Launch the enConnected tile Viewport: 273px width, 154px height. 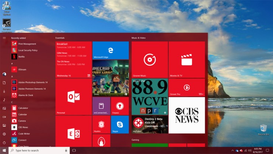click(x=101, y=106)
